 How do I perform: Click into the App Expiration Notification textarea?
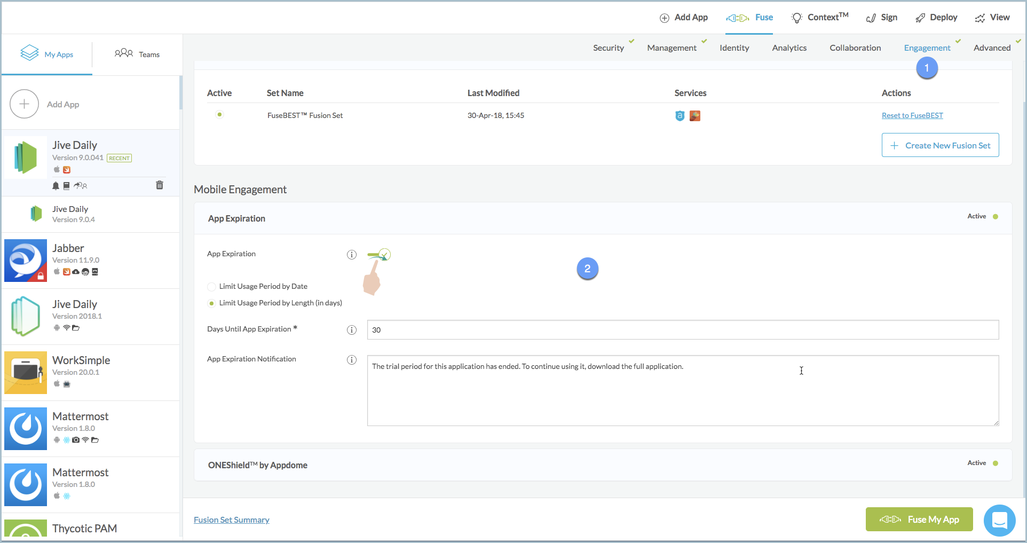coord(683,391)
